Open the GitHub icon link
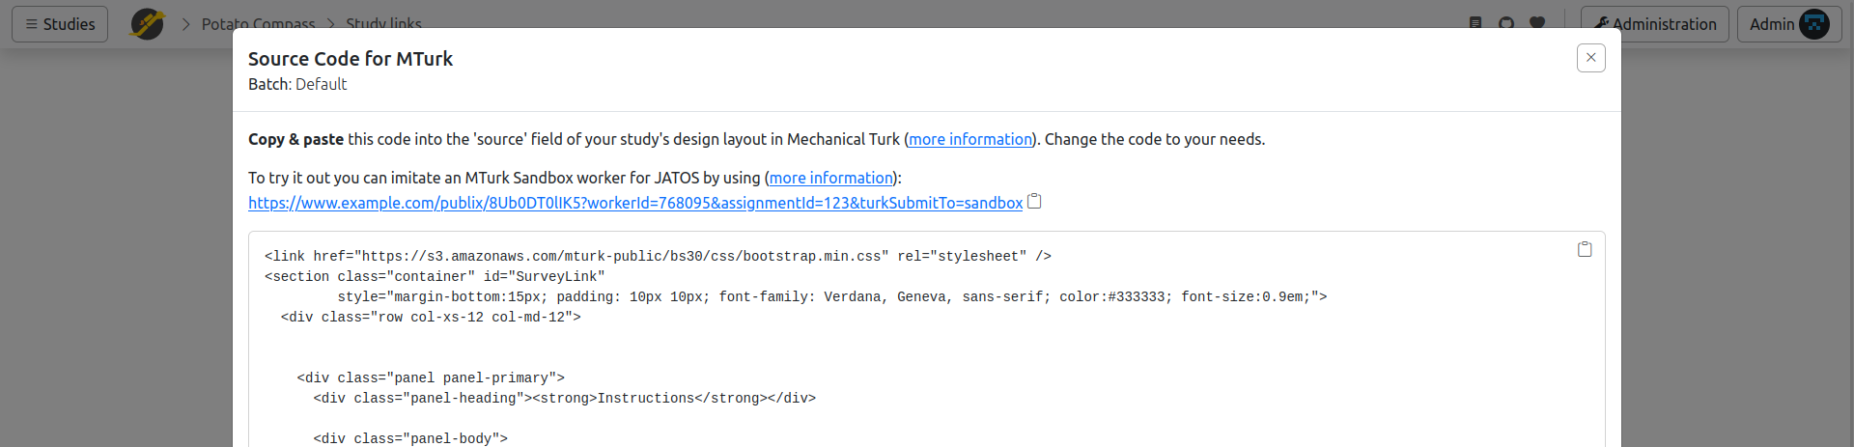 pyautogui.click(x=1506, y=23)
